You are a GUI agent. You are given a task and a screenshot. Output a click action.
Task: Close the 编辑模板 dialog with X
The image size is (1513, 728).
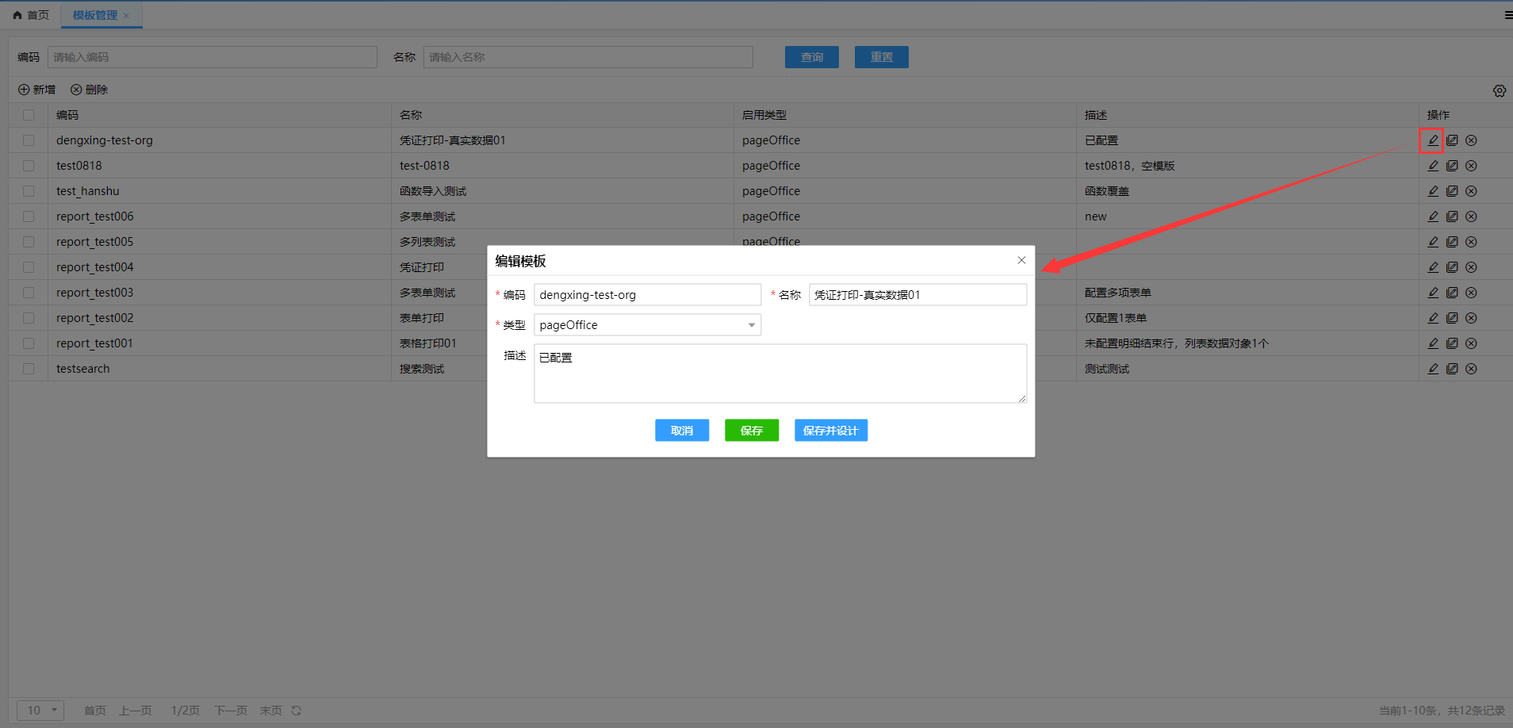[1021, 260]
